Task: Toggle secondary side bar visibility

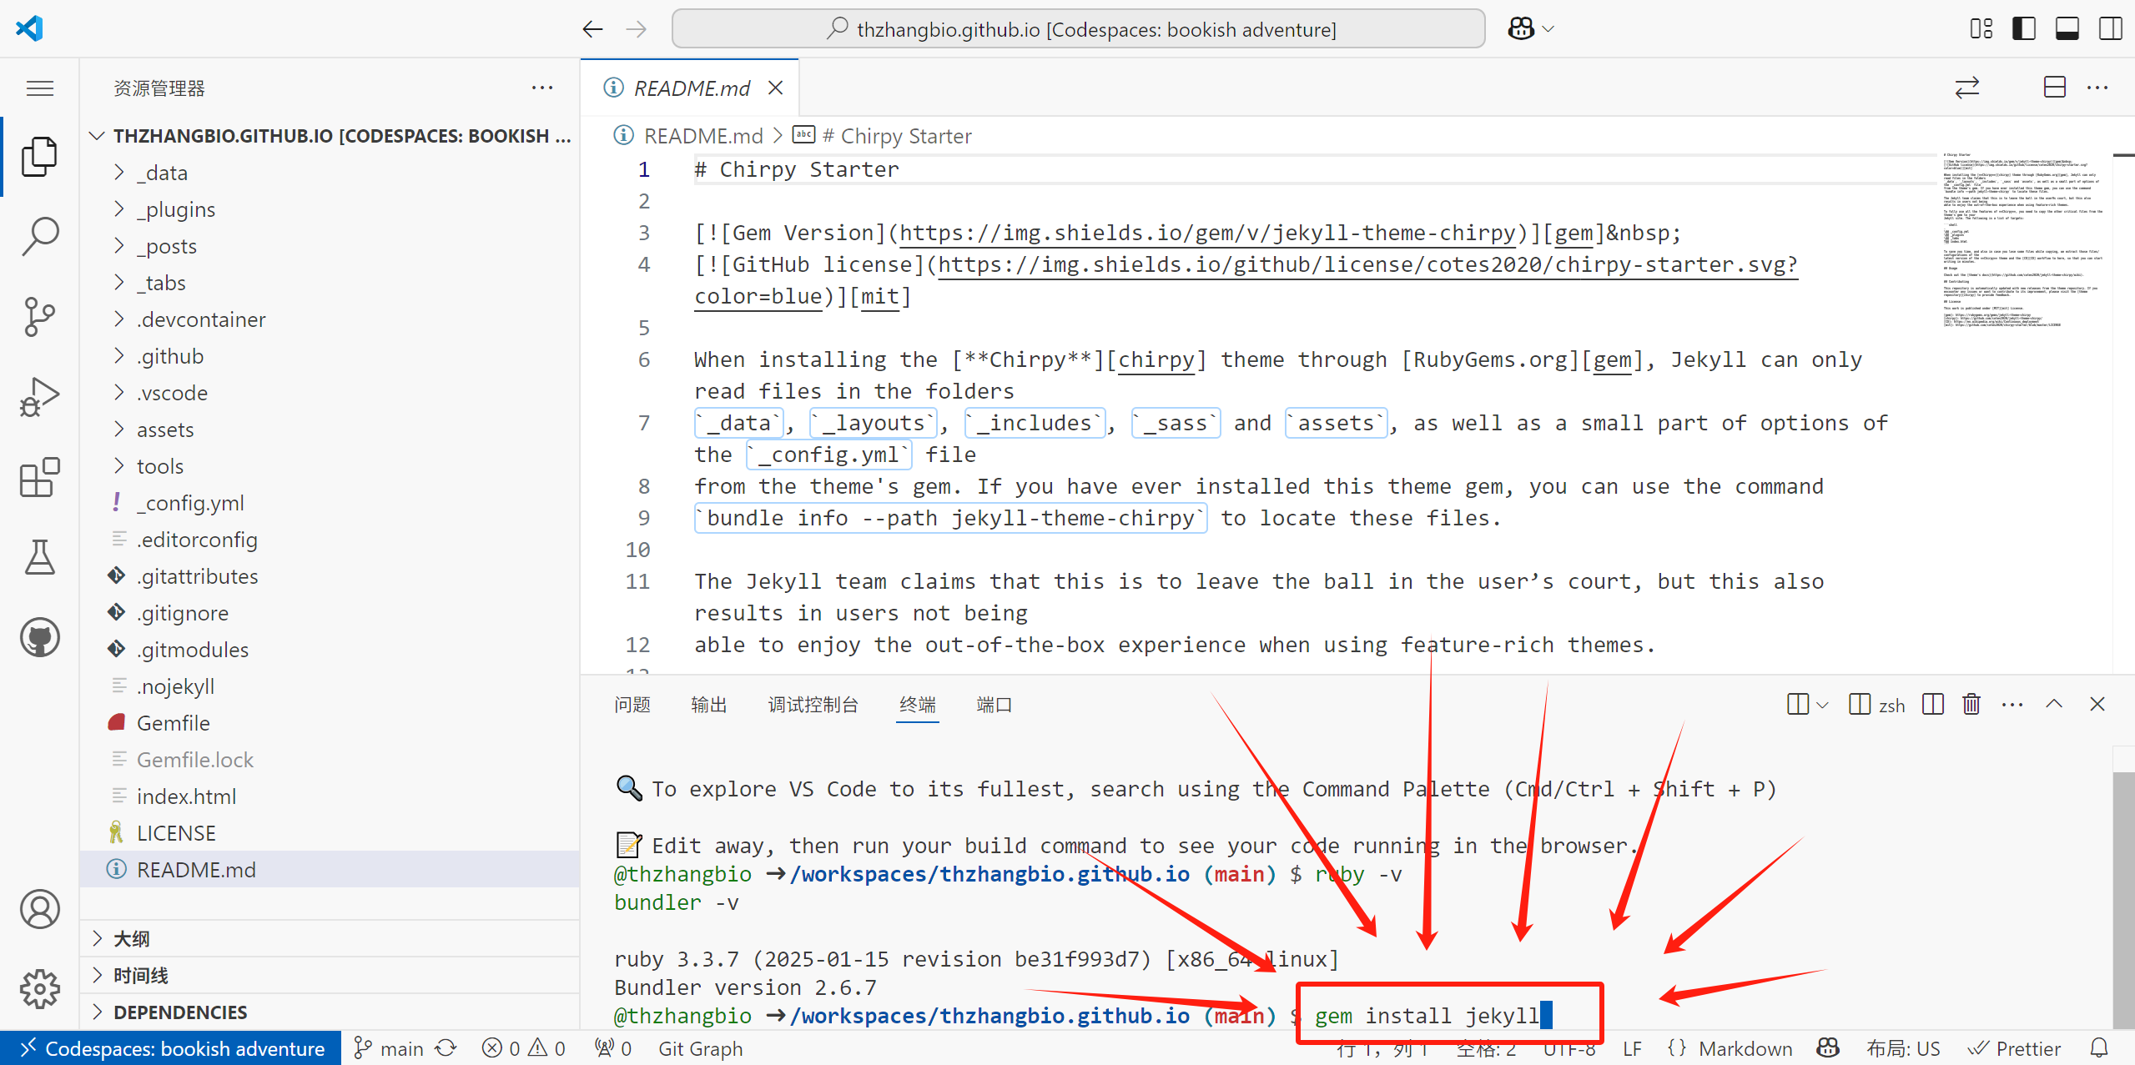Action: coord(2110,29)
